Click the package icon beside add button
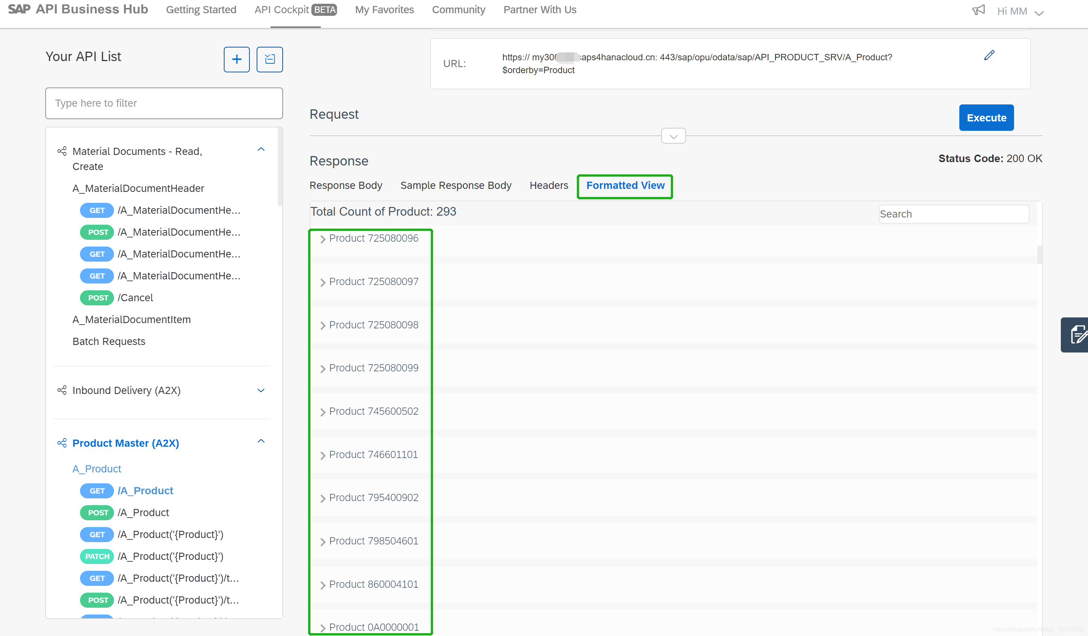The height and width of the screenshot is (636, 1088). click(x=269, y=60)
